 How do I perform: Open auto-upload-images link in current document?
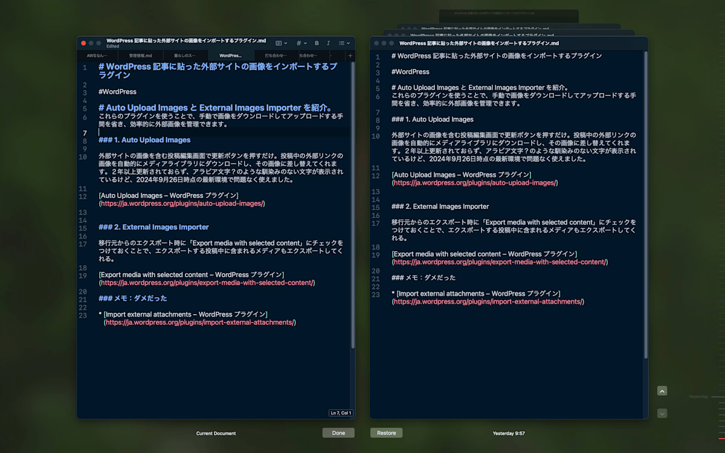click(182, 204)
